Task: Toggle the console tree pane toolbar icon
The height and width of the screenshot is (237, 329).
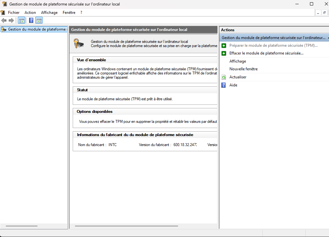Action: pyautogui.click(x=21, y=21)
